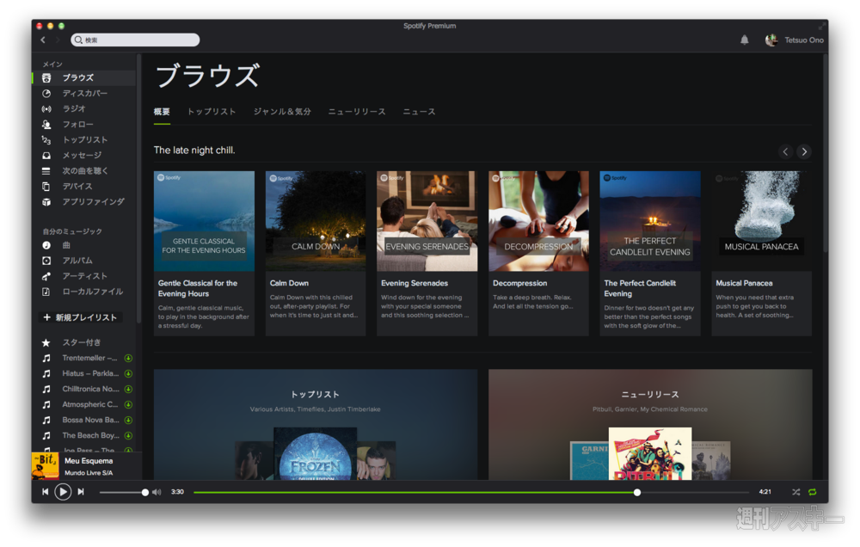Click the notifications bell icon
The width and height of the screenshot is (860, 547).
744,40
